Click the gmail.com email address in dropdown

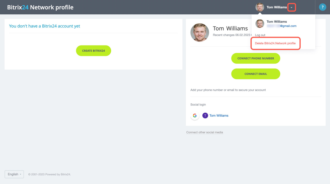coord(282,26)
